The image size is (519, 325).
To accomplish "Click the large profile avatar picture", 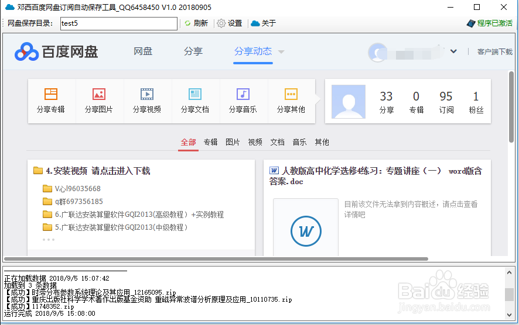I will pyautogui.click(x=349, y=102).
